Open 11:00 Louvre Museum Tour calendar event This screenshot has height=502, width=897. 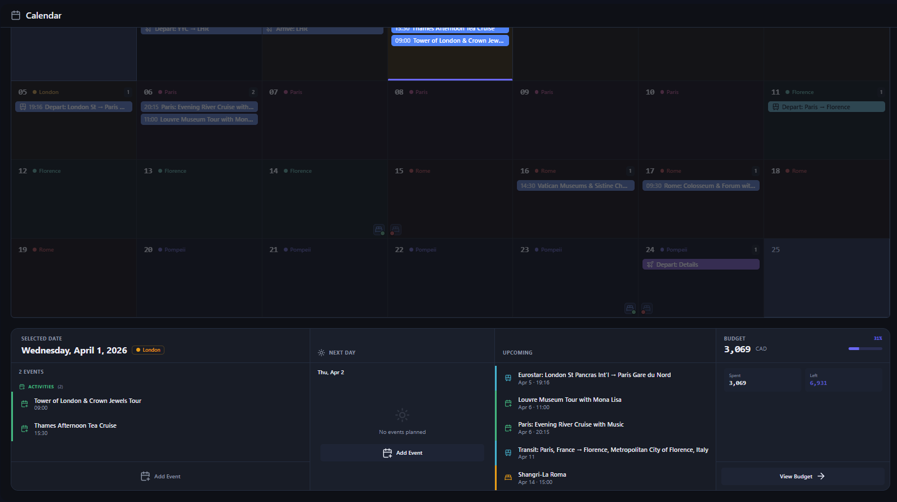(x=199, y=119)
